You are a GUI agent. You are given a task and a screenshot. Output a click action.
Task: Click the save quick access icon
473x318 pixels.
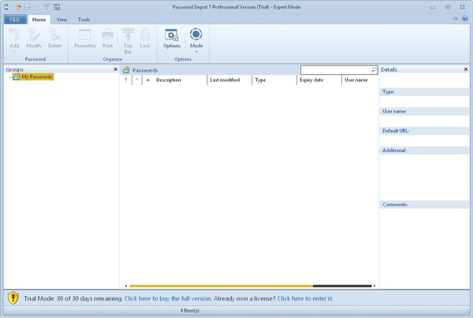point(27,6)
